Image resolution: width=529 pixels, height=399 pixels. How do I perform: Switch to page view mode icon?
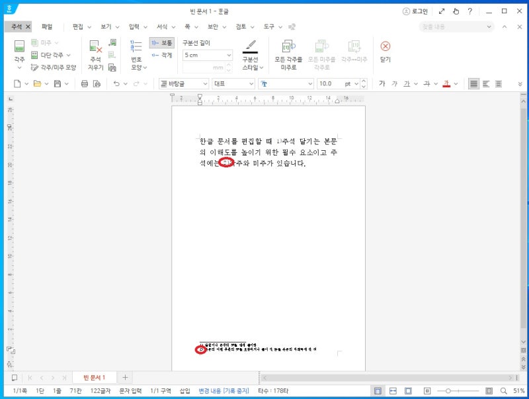coord(378,391)
